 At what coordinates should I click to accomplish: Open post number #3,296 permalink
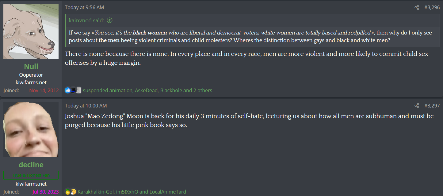(x=432, y=8)
